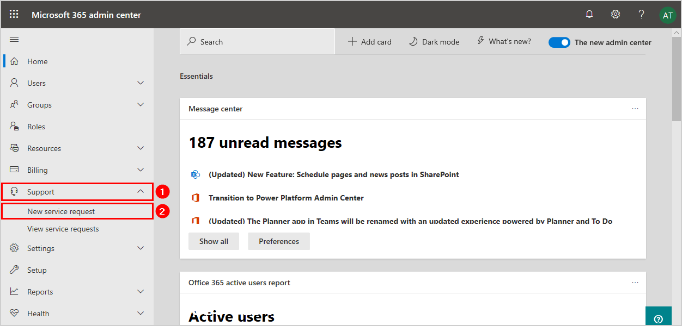The image size is (682, 326).
Task: Expand the Health chevron
Action: pyautogui.click(x=141, y=314)
